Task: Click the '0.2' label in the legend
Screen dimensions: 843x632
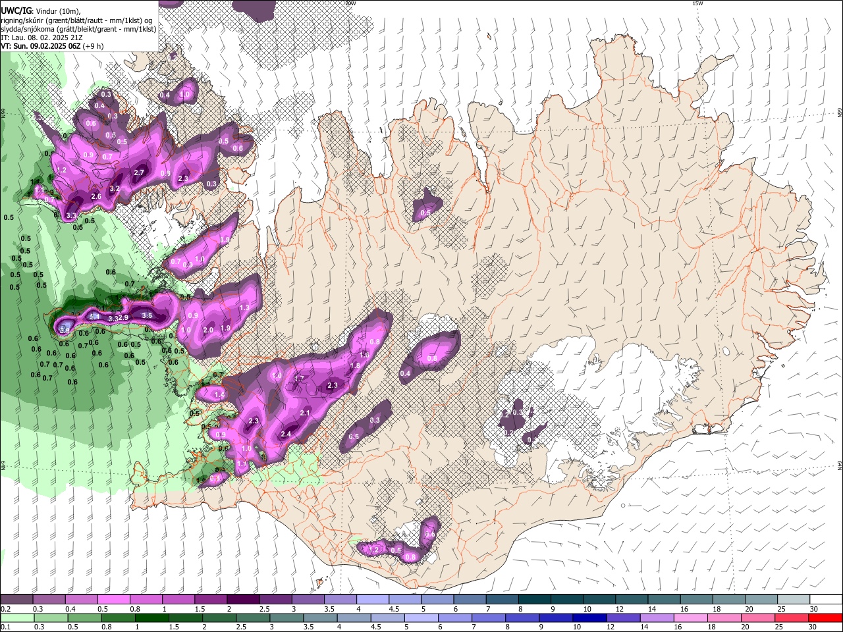Action: click(5, 609)
